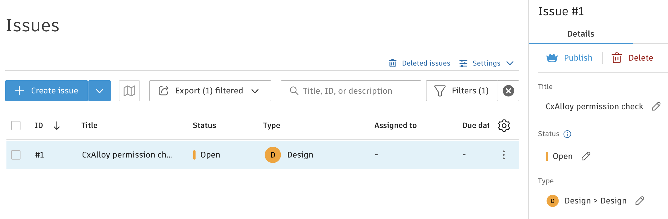Edit the issue title pencil icon
Screen dimensions: 668x219
click(656, 106)
